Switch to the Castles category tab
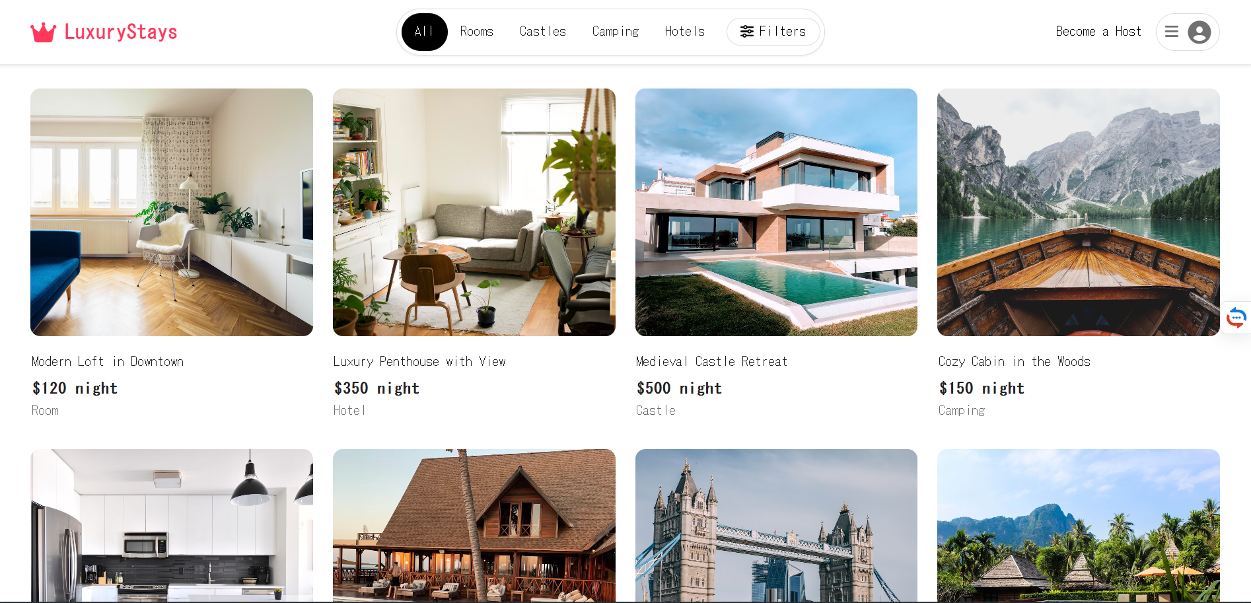Image resolution: width=1251 pixels, height=603 pixels. (543, 32)
